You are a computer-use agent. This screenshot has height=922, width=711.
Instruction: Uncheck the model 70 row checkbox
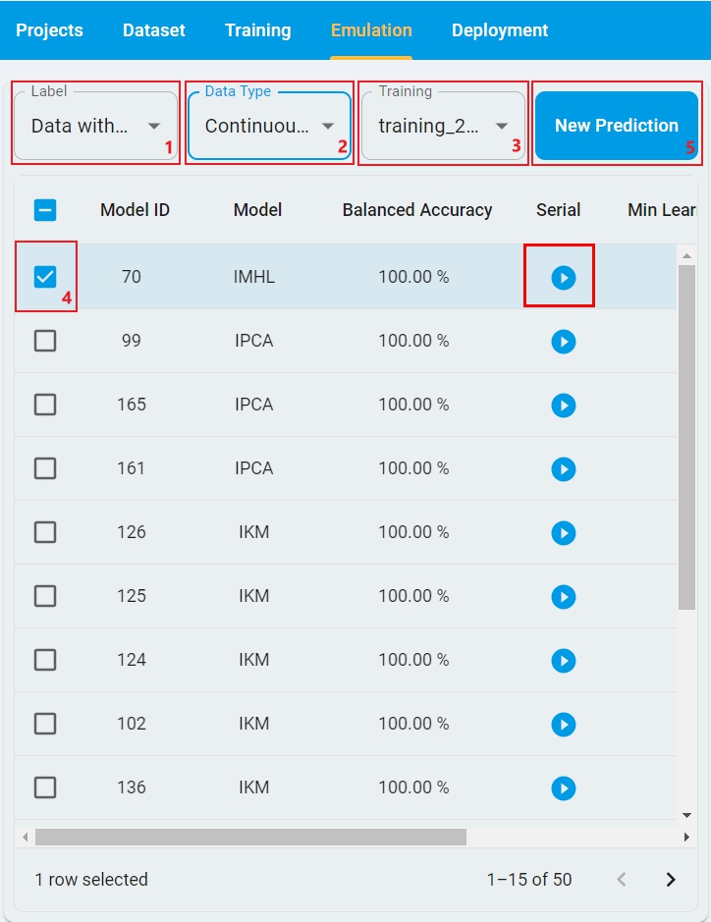coord(45,277)
